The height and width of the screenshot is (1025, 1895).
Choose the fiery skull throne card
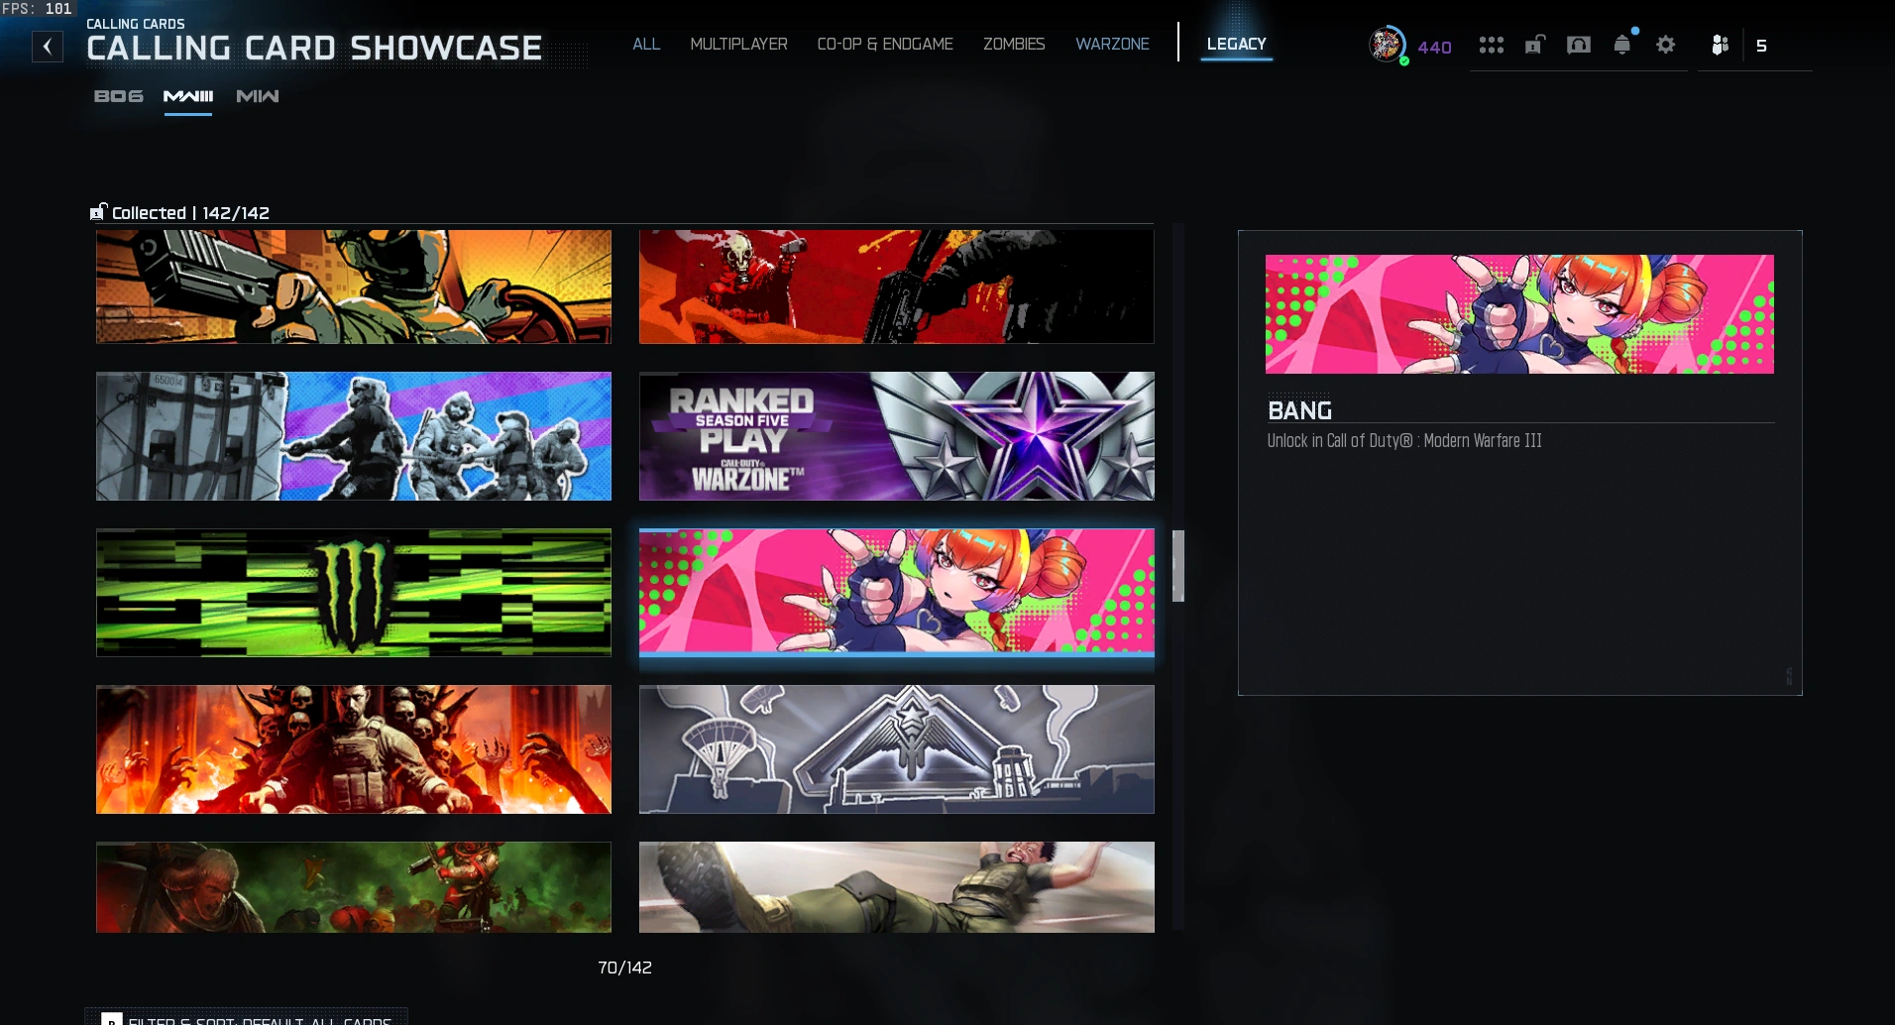[x=354, y=749]
